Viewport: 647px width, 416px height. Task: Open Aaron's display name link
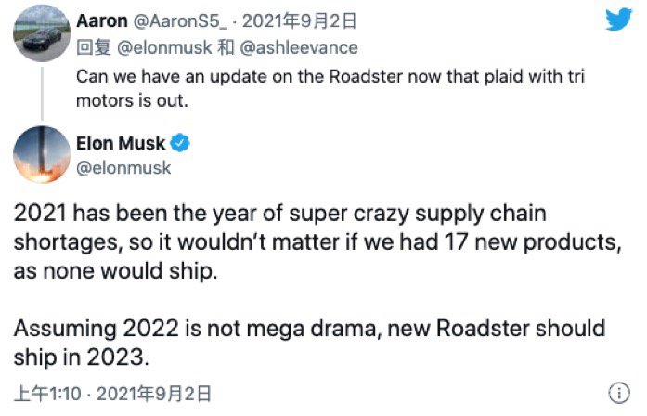(x=102, y=20)
